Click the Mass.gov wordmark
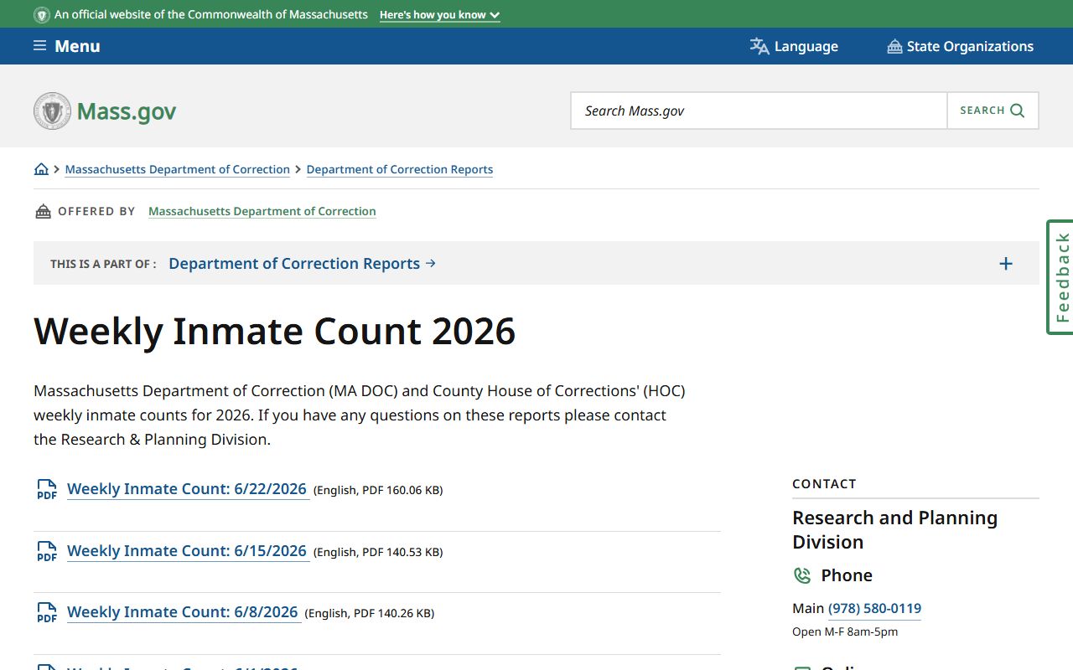The height and width of the screenshot is (670, 1073). click(x=127, y=111)
